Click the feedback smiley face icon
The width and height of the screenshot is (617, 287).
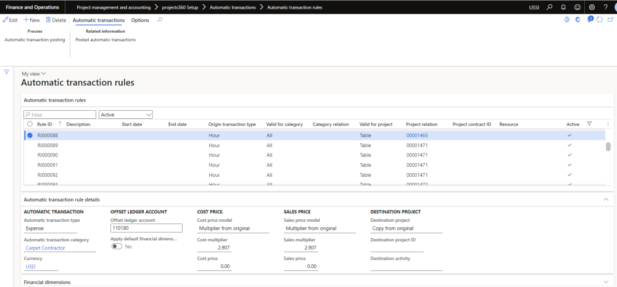(x=577, y=7)
